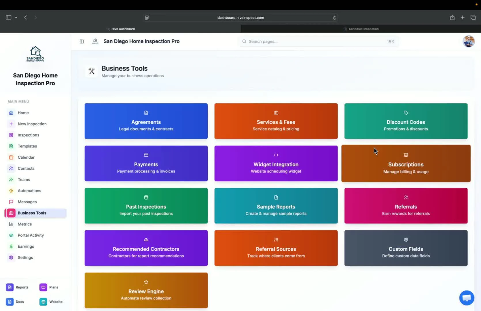481x311 pixels.
Task: Click the Website globe icon
Action: (x=43, y=302)
